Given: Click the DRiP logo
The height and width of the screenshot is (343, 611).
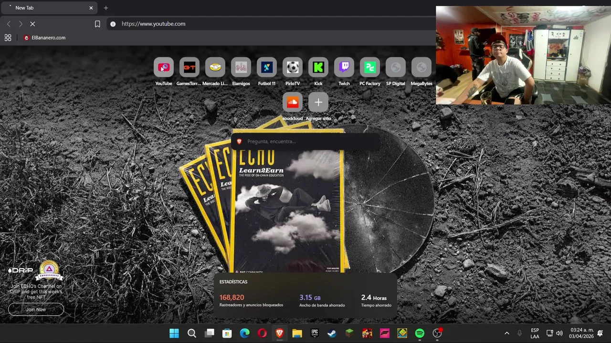Looking at the screenshot, I should click(x=21, y=270).
